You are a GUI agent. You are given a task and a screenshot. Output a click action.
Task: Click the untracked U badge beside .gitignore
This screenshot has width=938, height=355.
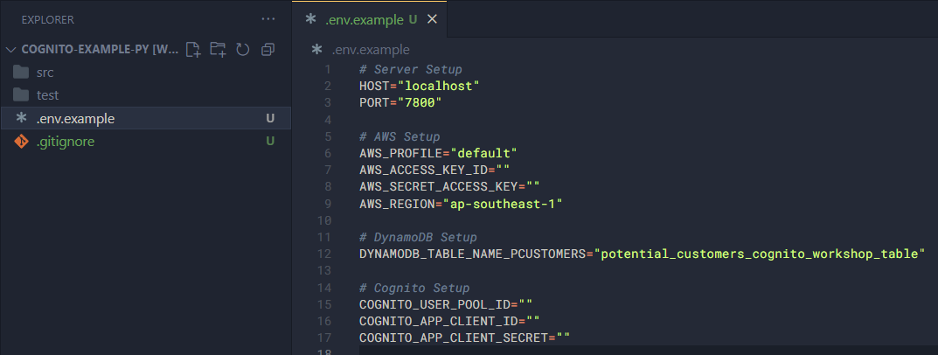coord(270,141)
